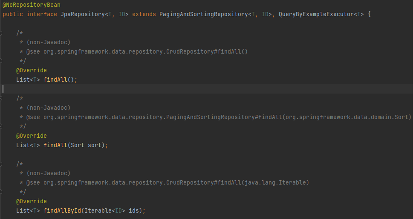Click 'org.springframework.data.domain.Sort' in the comment

347,117
